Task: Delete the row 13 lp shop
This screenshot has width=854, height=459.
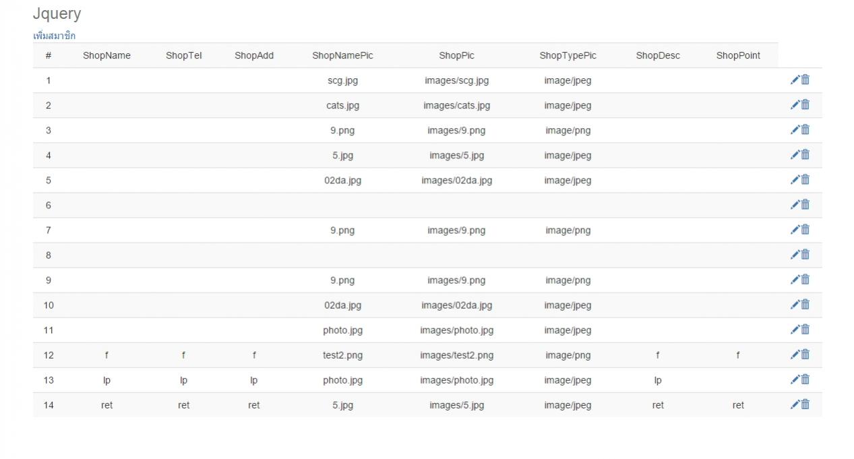Action: point(805,379)
